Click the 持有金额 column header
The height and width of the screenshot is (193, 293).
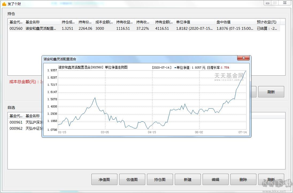164,22
